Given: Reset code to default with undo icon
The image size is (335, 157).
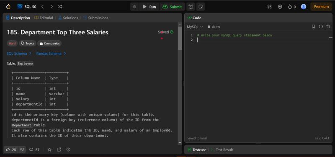Looking at the screenshot, I should [x=328, y=27].
